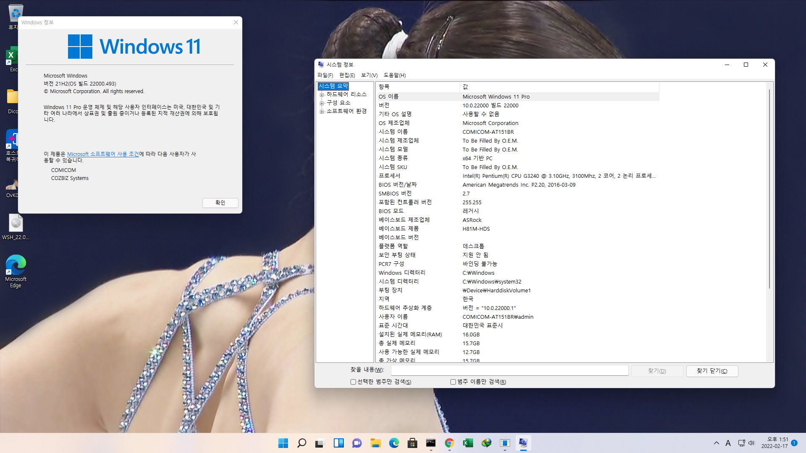Enable 선택한 범주만 검색 checkbox

353,382
